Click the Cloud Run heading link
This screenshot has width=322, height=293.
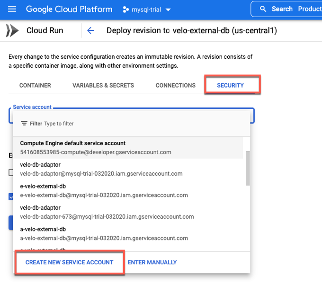tap(45, 31)
